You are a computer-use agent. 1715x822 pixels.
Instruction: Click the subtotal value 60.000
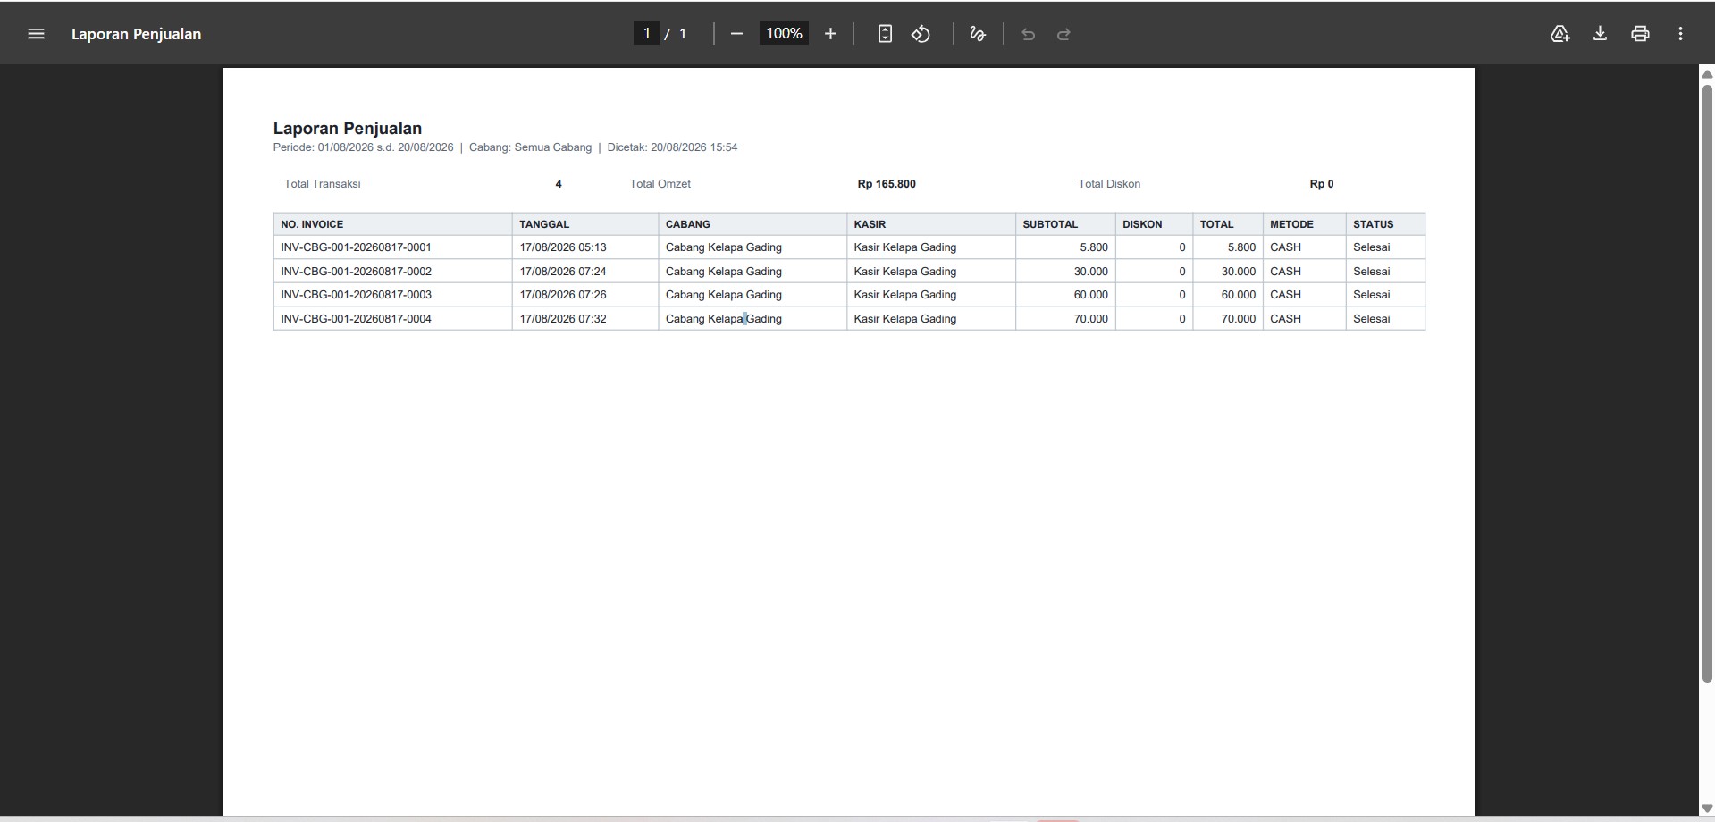[1091, 295]
